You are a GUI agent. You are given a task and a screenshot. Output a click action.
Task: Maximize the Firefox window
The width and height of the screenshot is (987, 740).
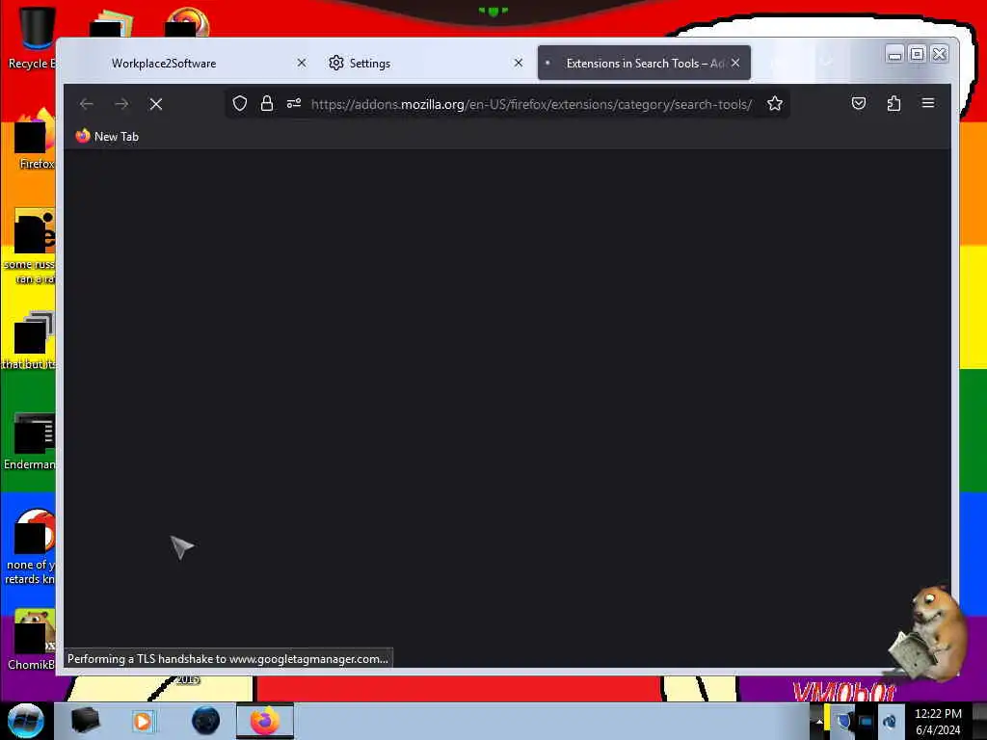[918, 54]
